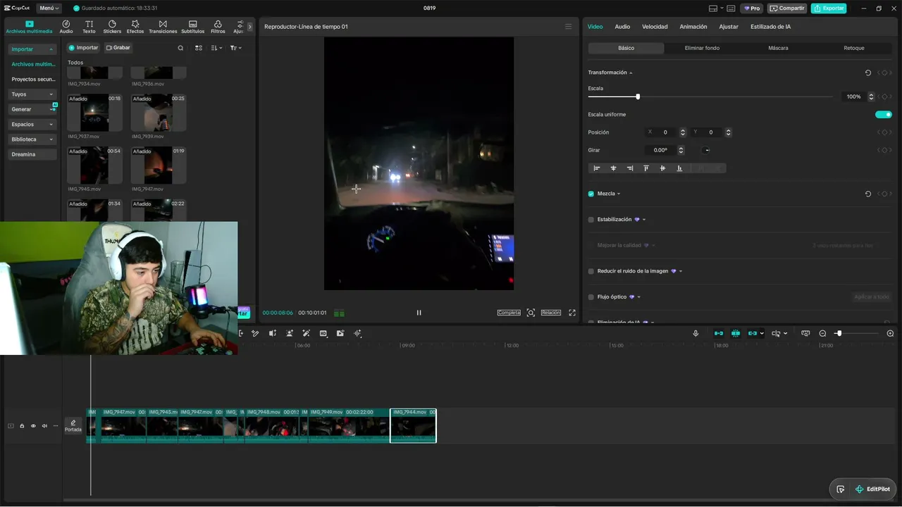The height and width of the screenshot is (507, 902).
Task: Click the Compartir button
Action: click(x=787, y=8)
